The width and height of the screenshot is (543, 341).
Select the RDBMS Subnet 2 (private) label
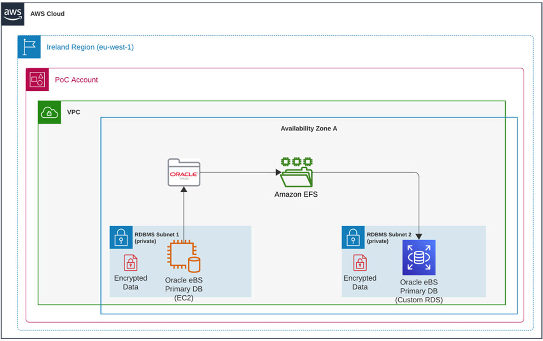(389, 237)
